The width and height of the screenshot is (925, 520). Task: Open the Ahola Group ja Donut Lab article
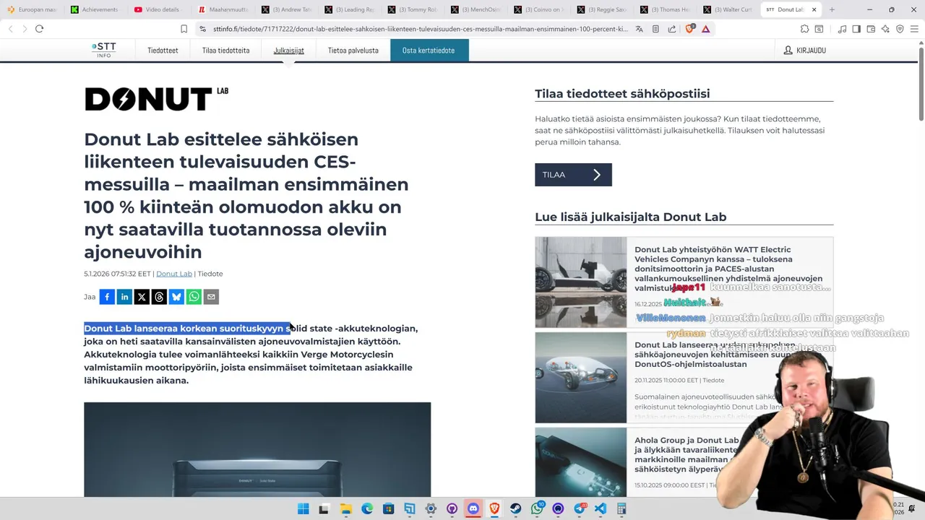coord(687,454)
